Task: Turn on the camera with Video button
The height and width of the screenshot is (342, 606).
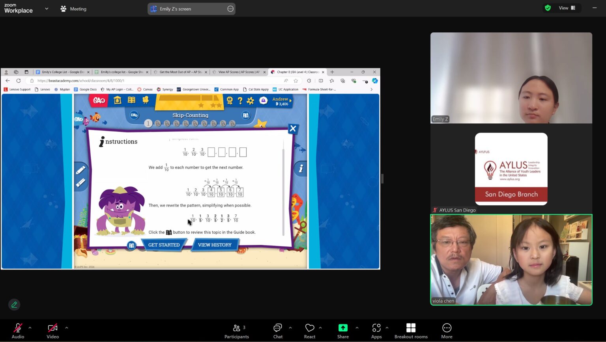Action: point(52,331)
